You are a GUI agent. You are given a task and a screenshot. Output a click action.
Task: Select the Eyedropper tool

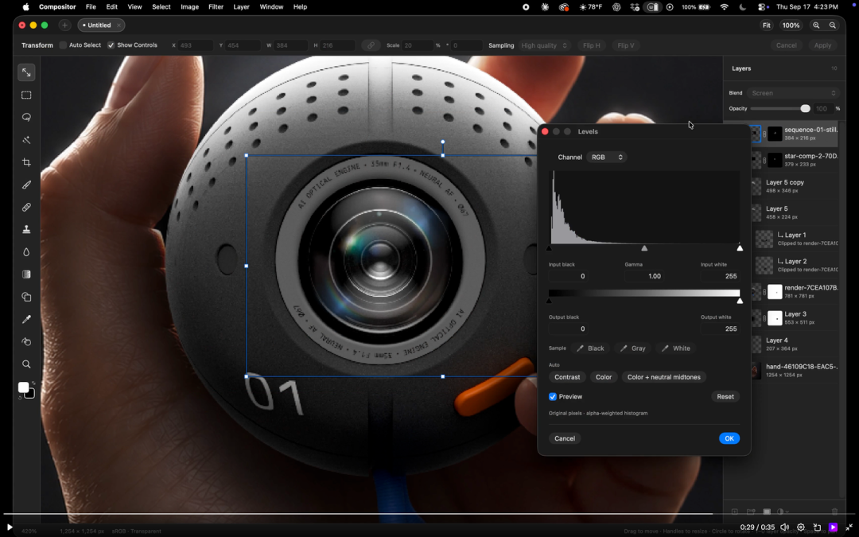point(26,320)
